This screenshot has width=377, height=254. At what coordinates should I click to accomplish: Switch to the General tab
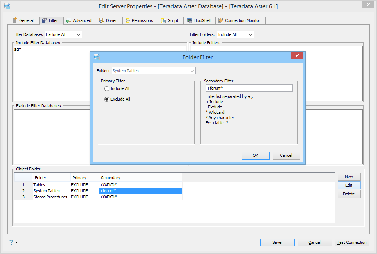pos(23,20)
